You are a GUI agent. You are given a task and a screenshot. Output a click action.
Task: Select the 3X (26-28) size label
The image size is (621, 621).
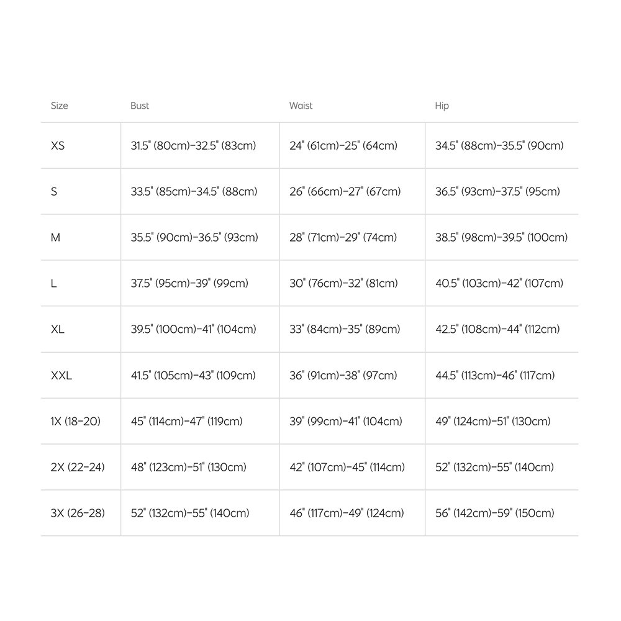click(x=78, y=514)
